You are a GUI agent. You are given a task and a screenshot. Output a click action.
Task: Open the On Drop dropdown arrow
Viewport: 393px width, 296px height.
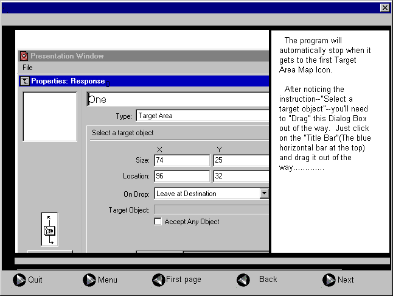(x=264, y=194)
